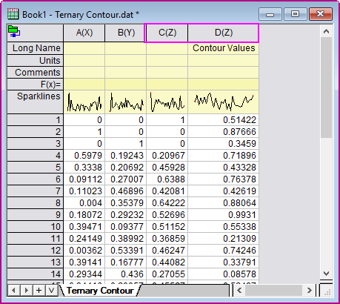The height and width of the screenshot is (304, 340).
Task: Click cell with value 0.9931
Action: (224, 215)
